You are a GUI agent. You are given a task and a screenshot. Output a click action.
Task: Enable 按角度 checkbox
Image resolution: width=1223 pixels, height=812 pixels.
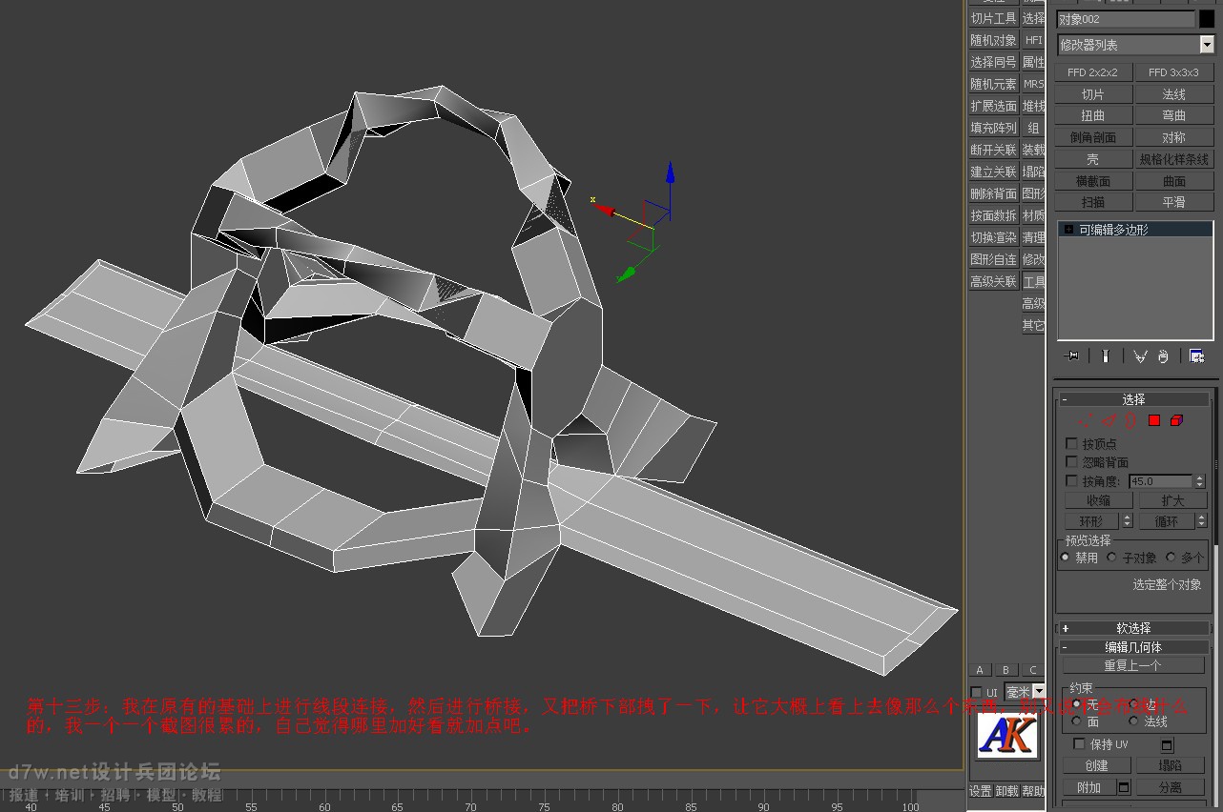pos(1071,481)
